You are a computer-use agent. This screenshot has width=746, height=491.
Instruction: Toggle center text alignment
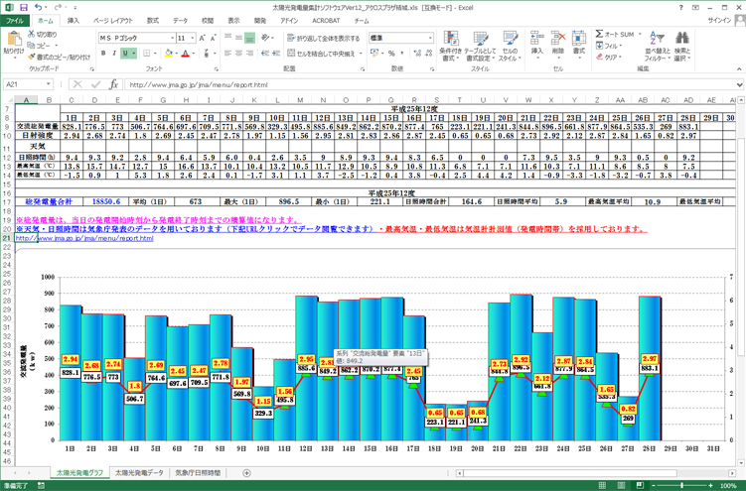point(238,54)
